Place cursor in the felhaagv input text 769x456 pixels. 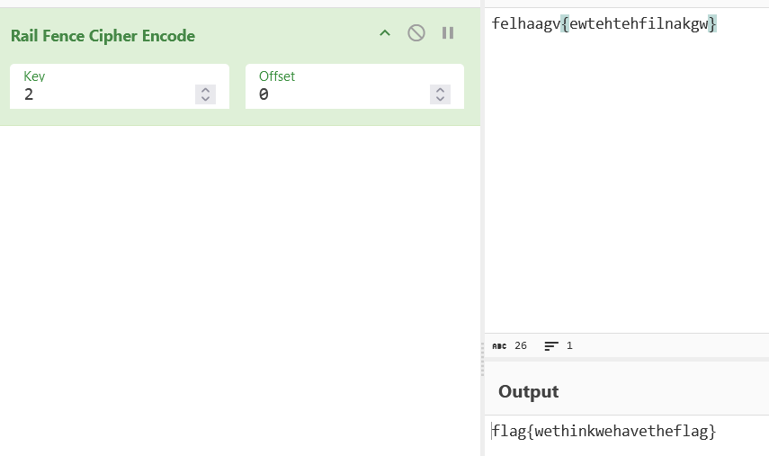[526, 23]
